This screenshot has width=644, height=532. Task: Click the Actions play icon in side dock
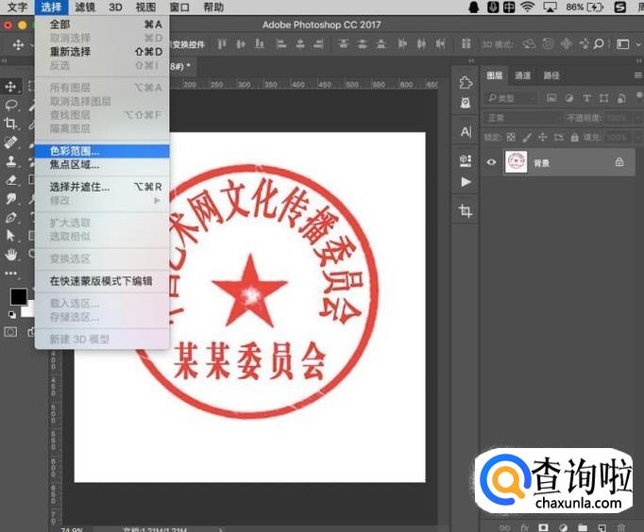(466, 181)
